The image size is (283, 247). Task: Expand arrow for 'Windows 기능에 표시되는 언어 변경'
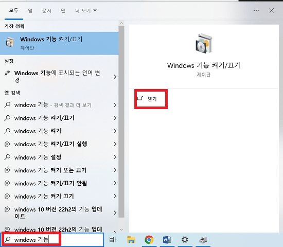(115, 77)
